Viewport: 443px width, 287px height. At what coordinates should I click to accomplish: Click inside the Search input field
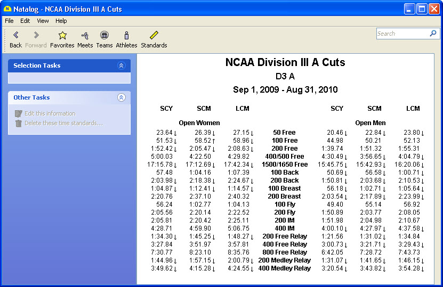tap(401, 34)
